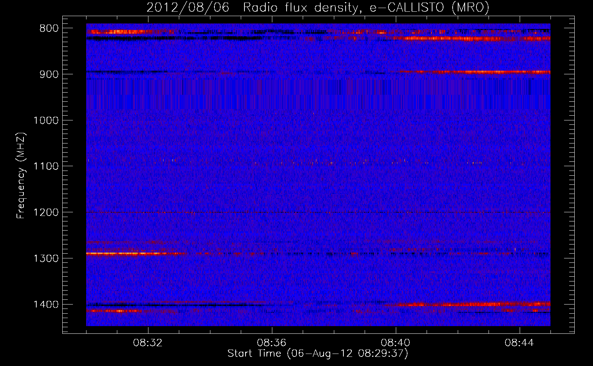Click the 'Start Time (06-Aug-12 08:29:37)' axis title
Screen dimensions: 593x366
tap(318, 354)
